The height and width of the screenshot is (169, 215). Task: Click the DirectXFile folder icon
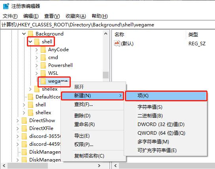(x=24, y=128)
